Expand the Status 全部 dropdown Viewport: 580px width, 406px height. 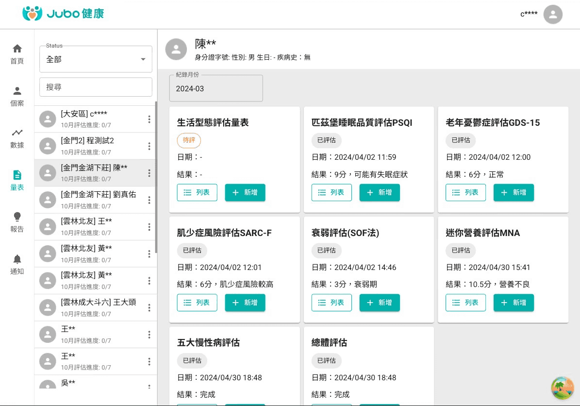click(96, 59)
